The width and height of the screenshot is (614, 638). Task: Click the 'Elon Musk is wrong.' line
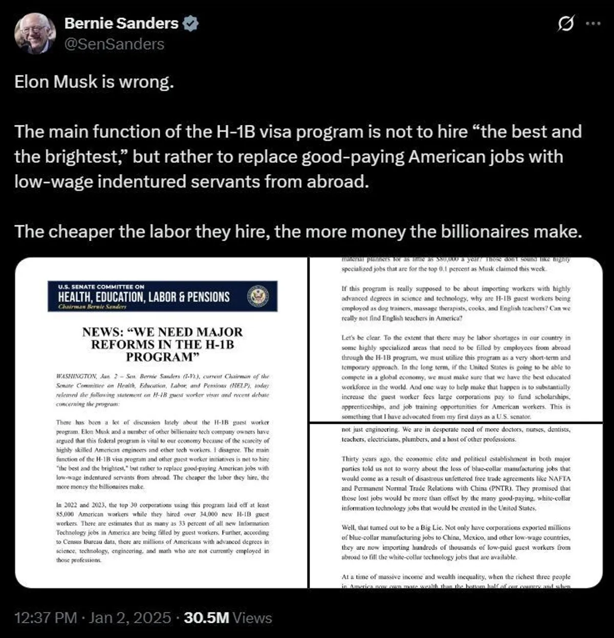coord(94,82)
